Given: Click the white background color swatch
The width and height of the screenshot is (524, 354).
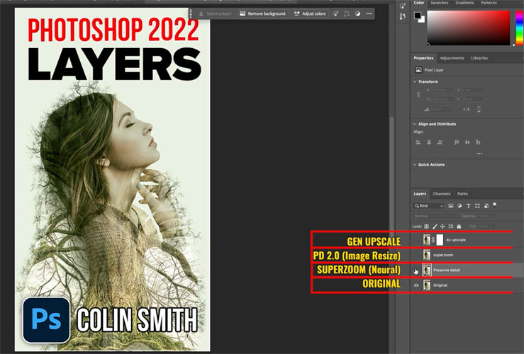Looking at the screenshot, I should point(423,20).
